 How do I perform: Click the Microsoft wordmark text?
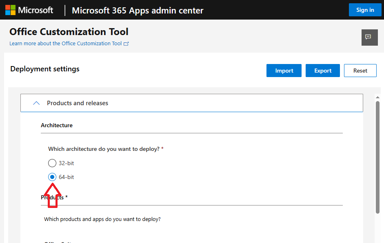(36, 10)
